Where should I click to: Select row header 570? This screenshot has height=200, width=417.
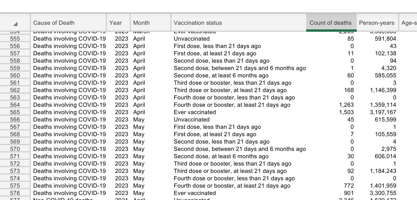click(x=15, y=149)
